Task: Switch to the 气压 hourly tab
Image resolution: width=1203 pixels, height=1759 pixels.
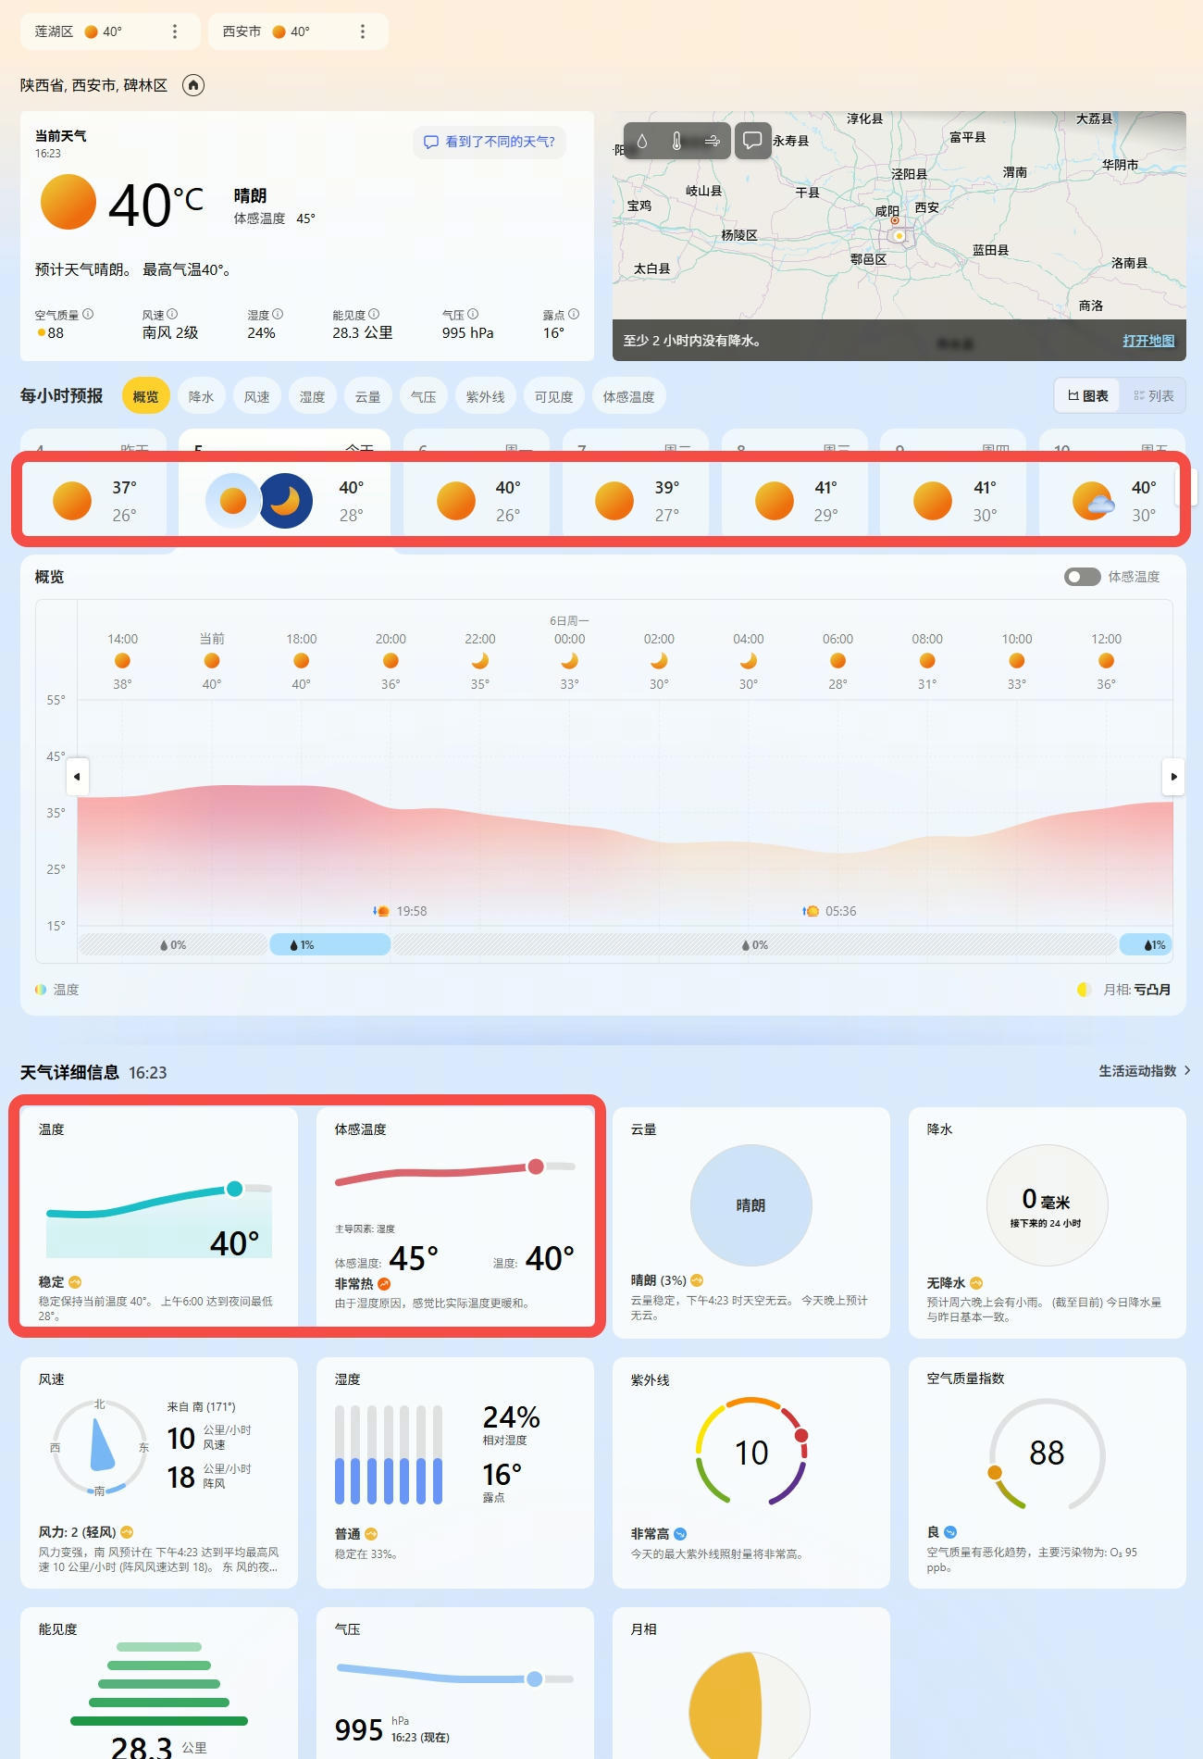Action: [x=423, y=396]
